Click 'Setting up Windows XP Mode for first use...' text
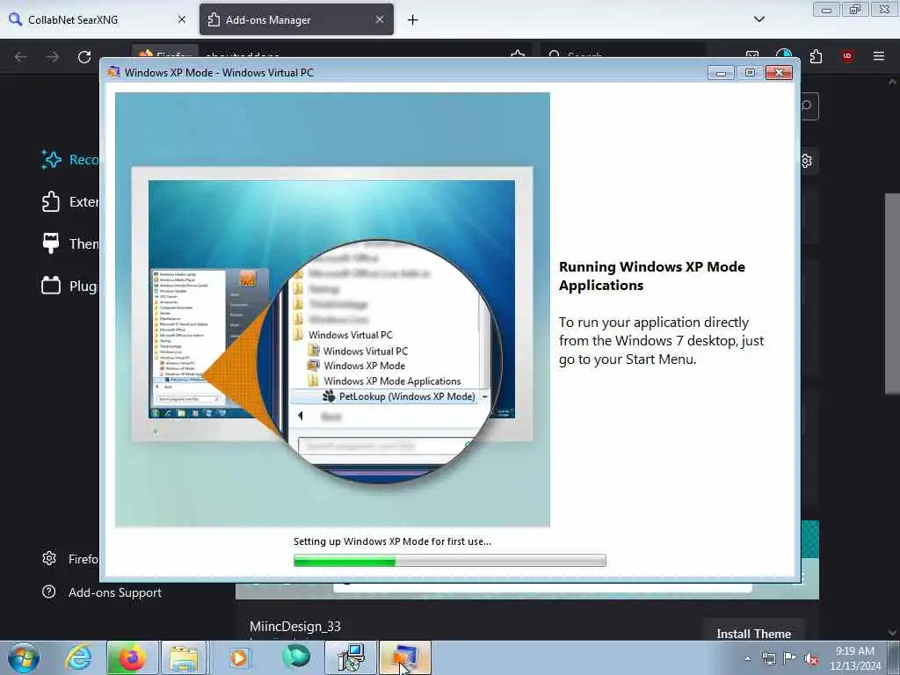This screenshot has width=900, height=675. (x=392, y=541)
